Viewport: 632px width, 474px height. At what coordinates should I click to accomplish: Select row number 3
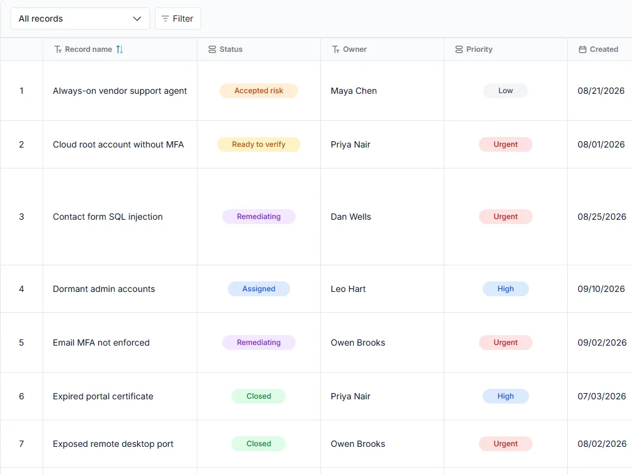click(x=22, y=217)
